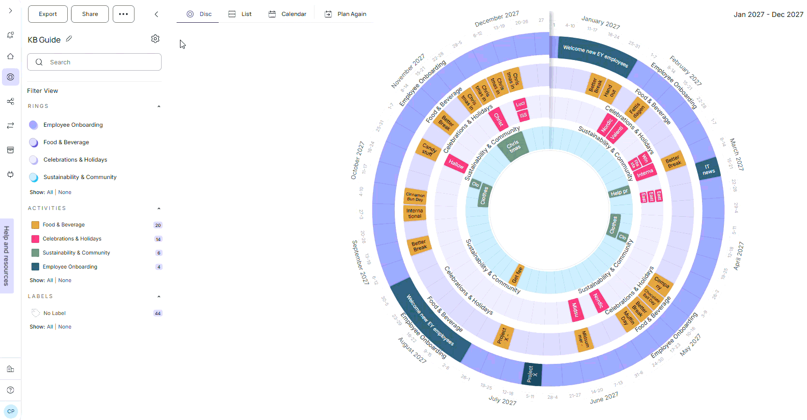Click the orange Food & Beverage activity swatch
Screen dimensions: 807x420
click(x=35, y=225)
